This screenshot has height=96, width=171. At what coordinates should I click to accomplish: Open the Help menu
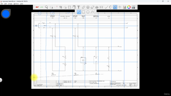coord(22,4)
